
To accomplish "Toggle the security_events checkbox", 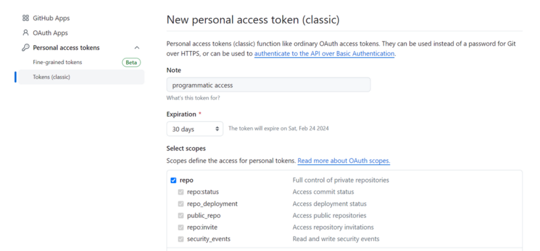I will 181,239.
